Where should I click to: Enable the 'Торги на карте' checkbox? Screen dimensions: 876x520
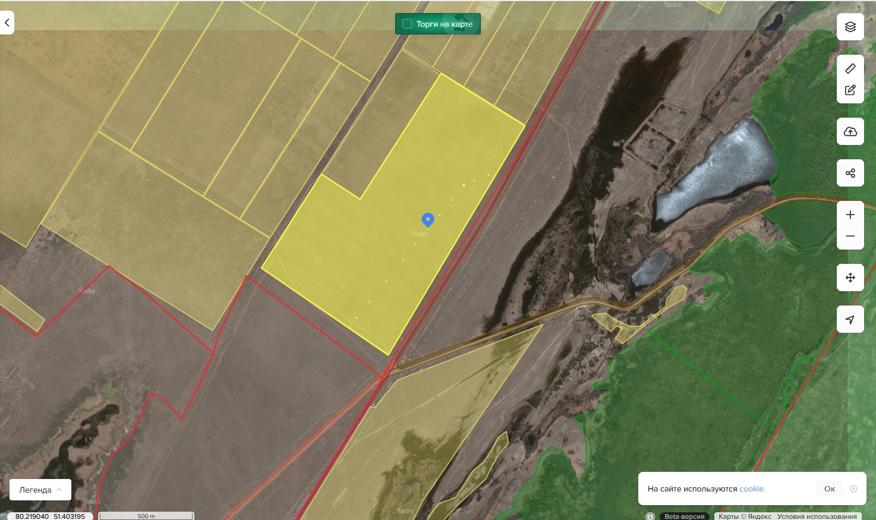407,24
